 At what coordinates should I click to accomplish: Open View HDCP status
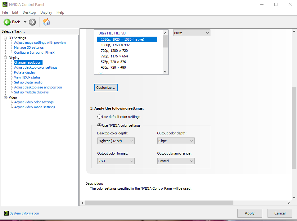pos(27,77)
